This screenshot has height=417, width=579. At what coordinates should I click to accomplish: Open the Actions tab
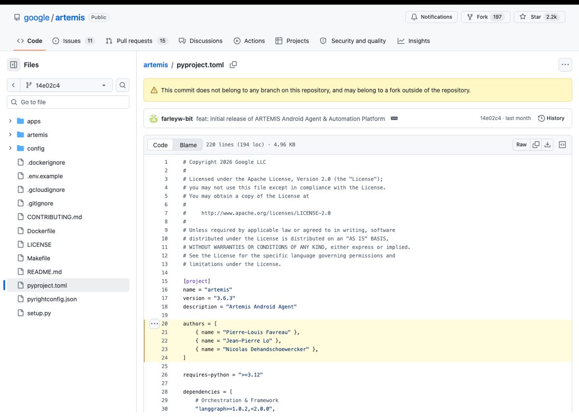(249, 41)
